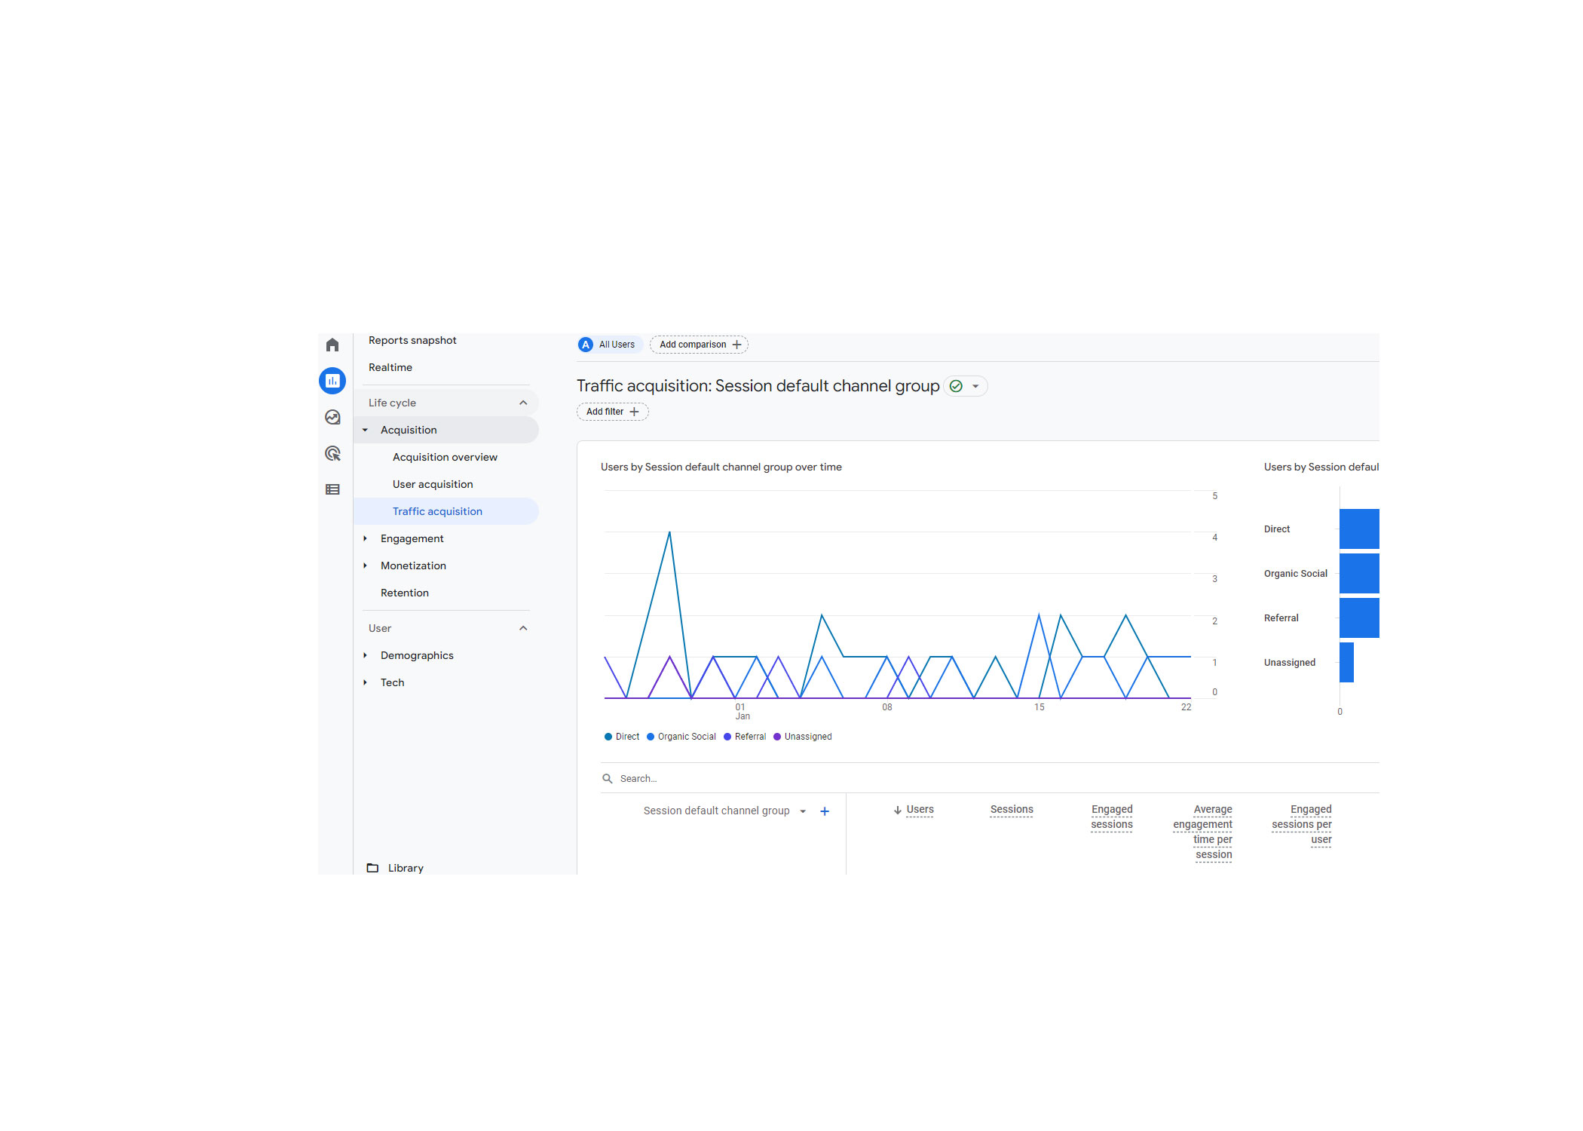Image resolution: width=1583 pixels, height=1131 pixels.
Task: Collapse the User section chevron
Action: [x=523, y=628]
